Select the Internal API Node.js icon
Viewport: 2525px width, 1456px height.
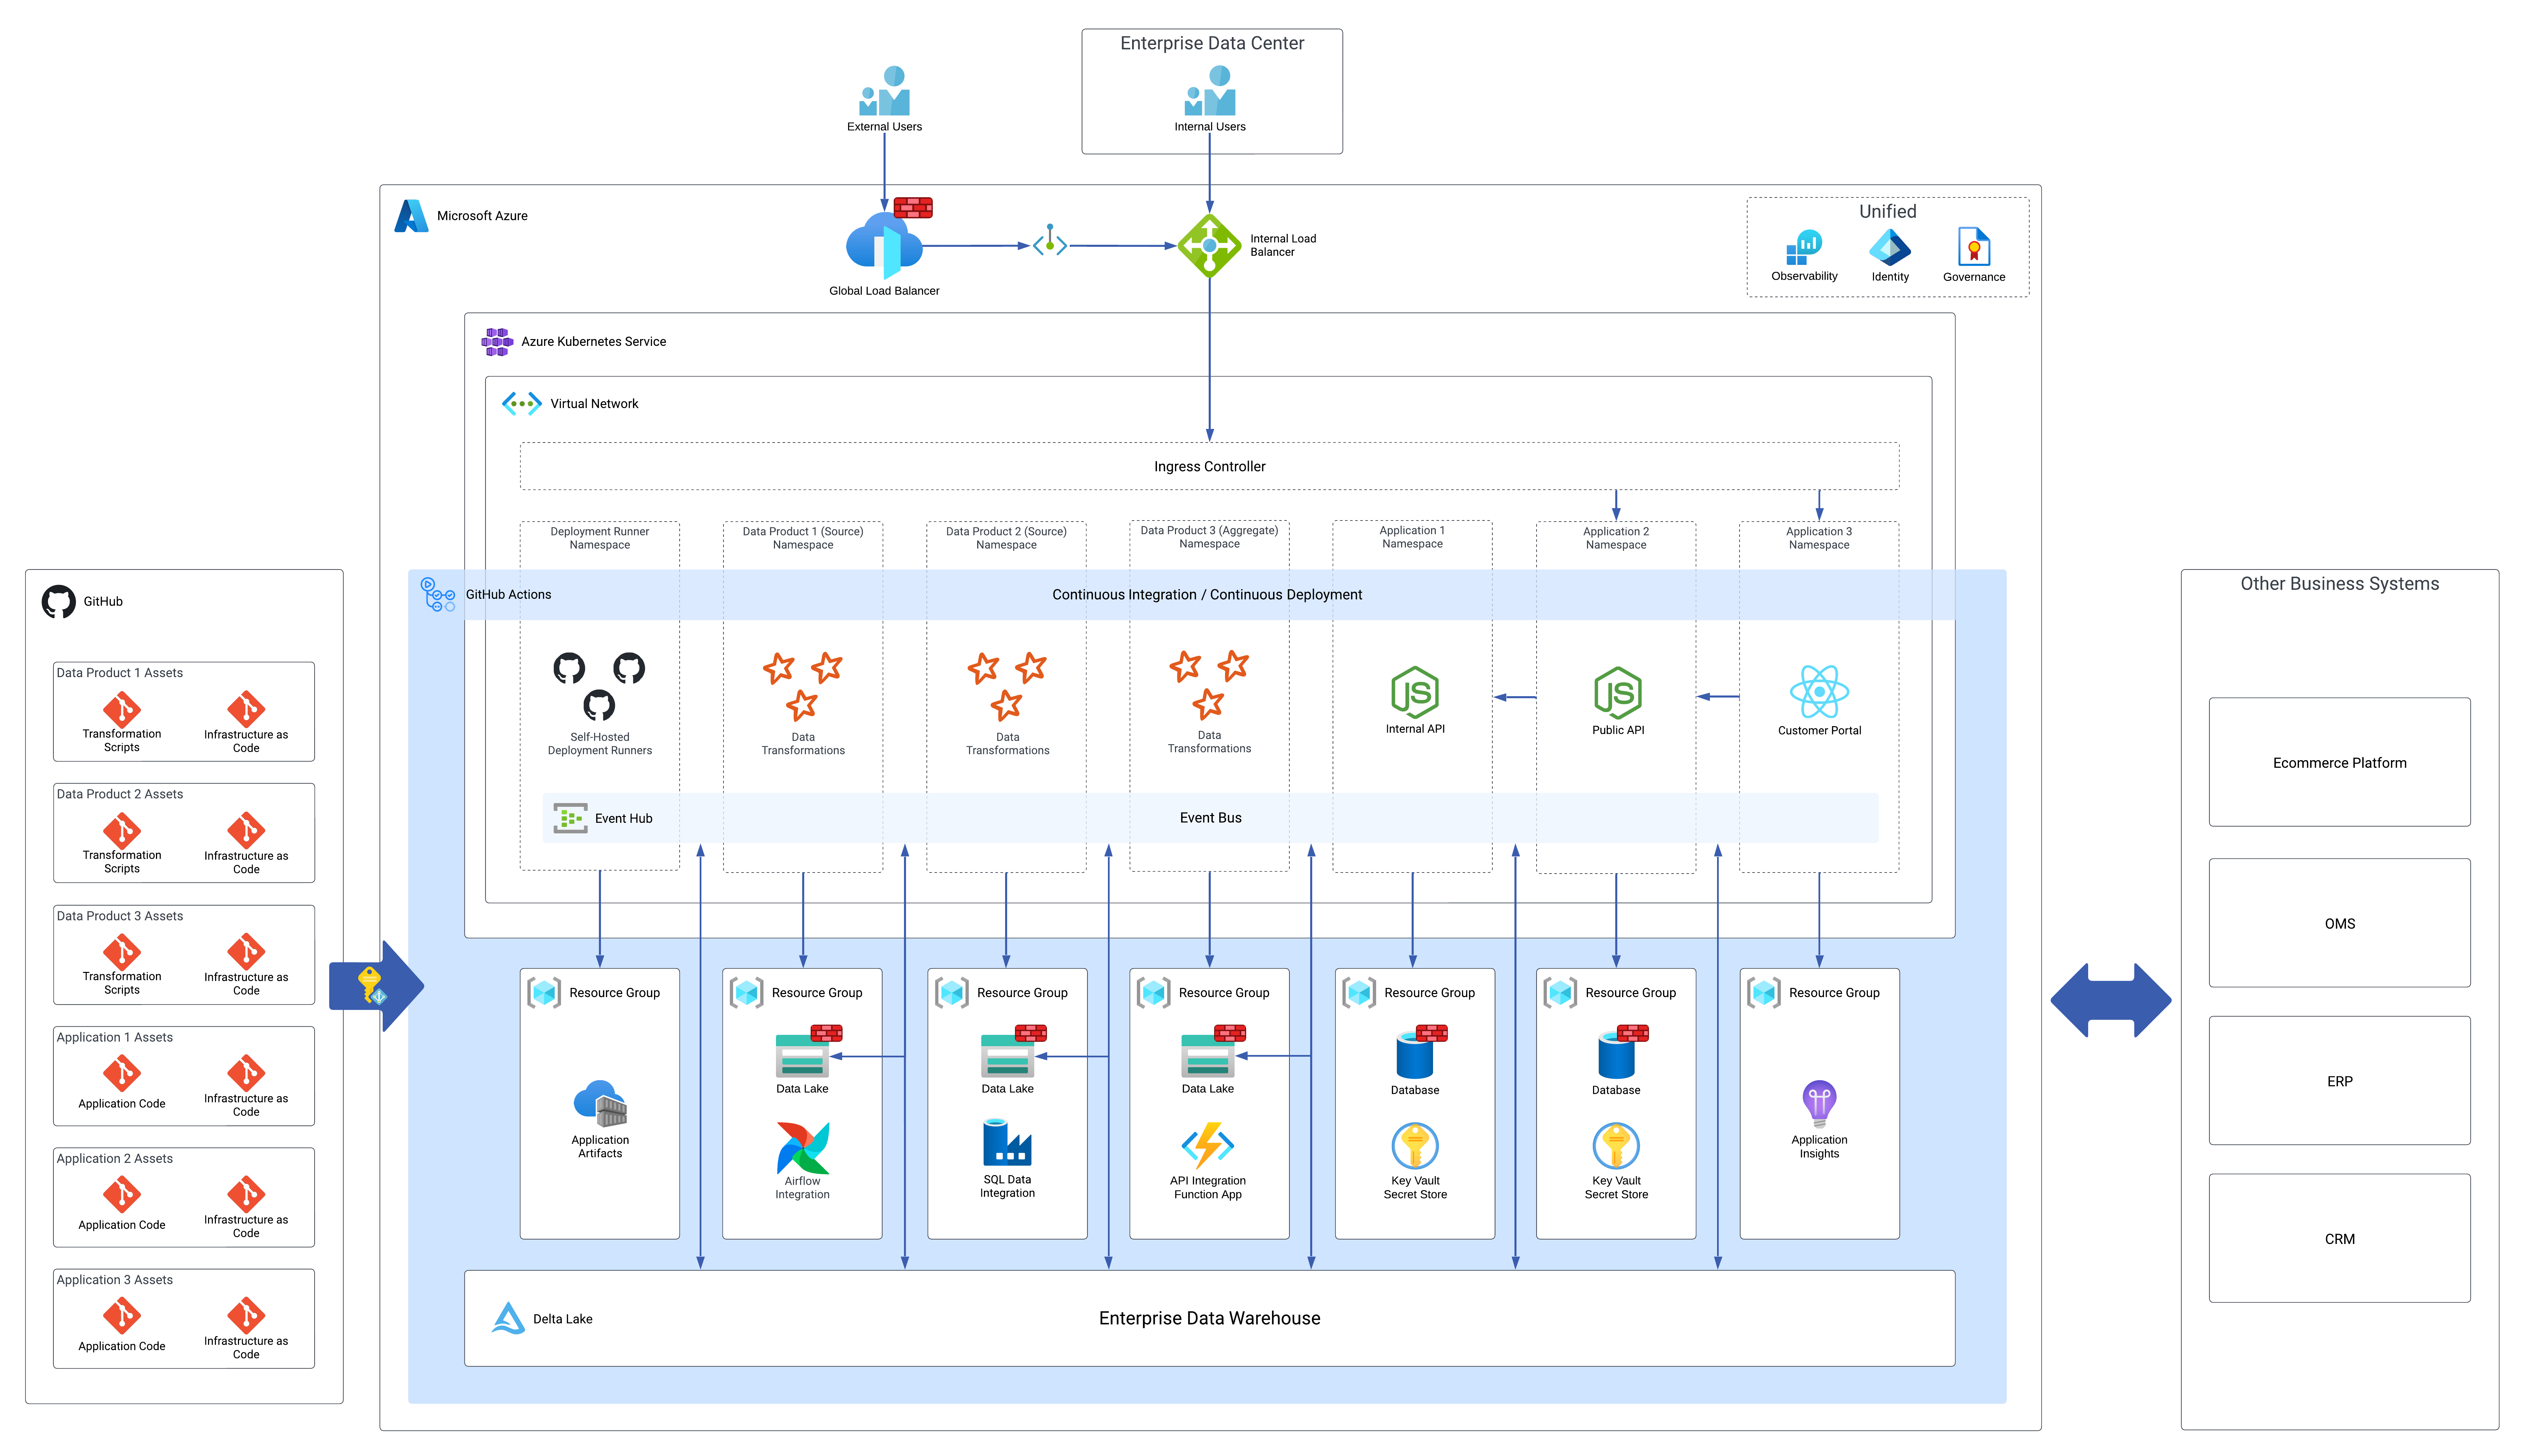coord(1415,692)
